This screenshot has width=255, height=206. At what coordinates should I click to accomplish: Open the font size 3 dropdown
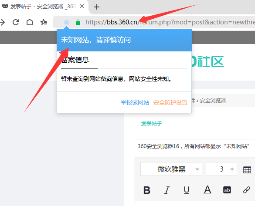coord(221,169)
